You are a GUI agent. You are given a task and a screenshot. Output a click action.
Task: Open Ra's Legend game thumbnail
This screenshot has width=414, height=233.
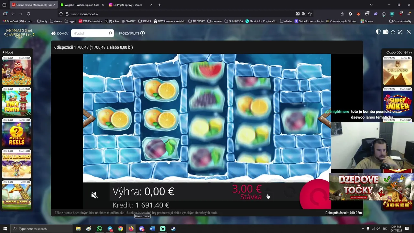click(x=16, y=164)
